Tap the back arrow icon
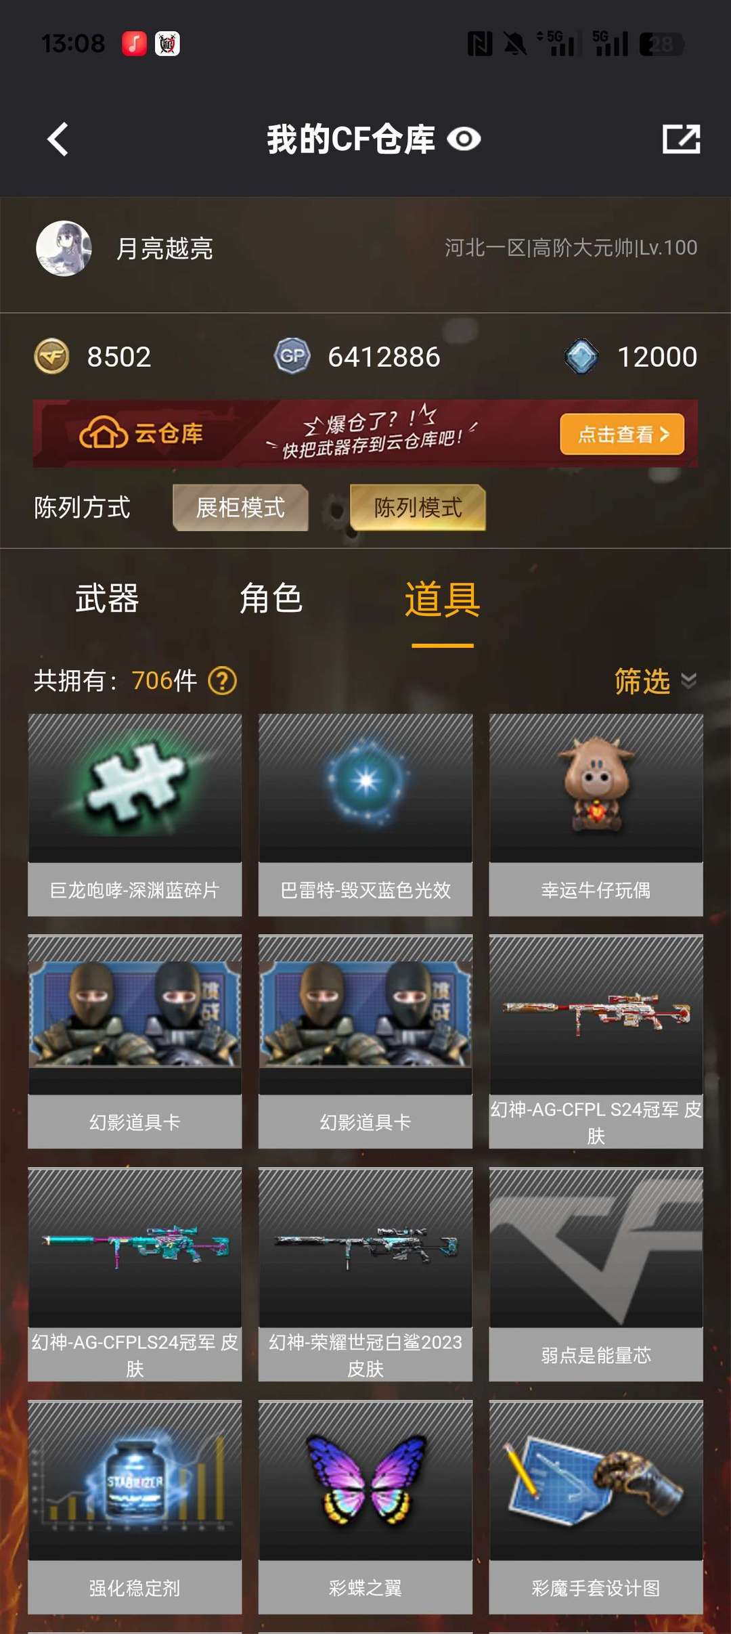This screenshot has width=731, height=1634. 58,139
